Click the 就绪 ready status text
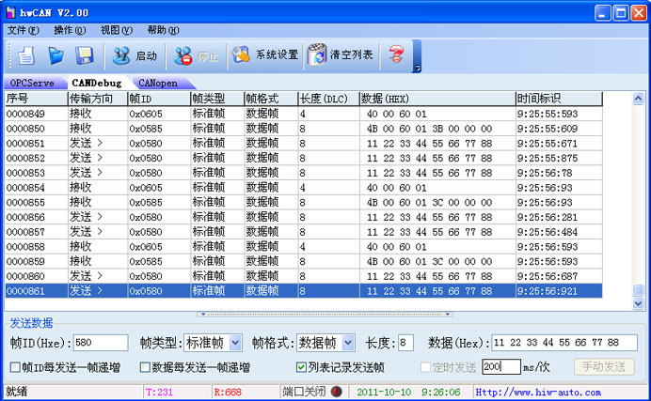Viewport: 651px width, 401px height. click(17, 392)
